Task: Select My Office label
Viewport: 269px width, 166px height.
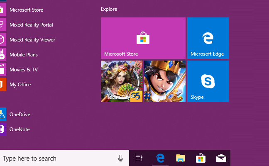Action: tap(20, 85)
